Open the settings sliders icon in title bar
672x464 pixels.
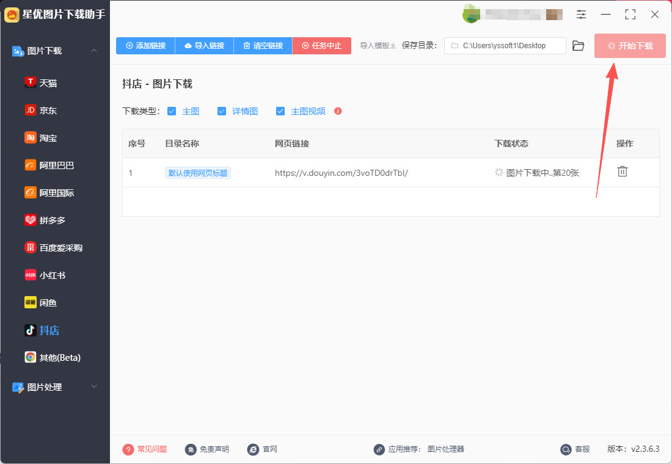pos(581,14)
